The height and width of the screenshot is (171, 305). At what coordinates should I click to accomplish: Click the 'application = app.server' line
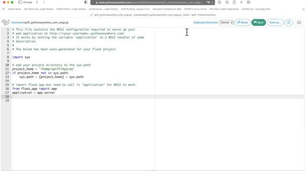click(33, 93)
